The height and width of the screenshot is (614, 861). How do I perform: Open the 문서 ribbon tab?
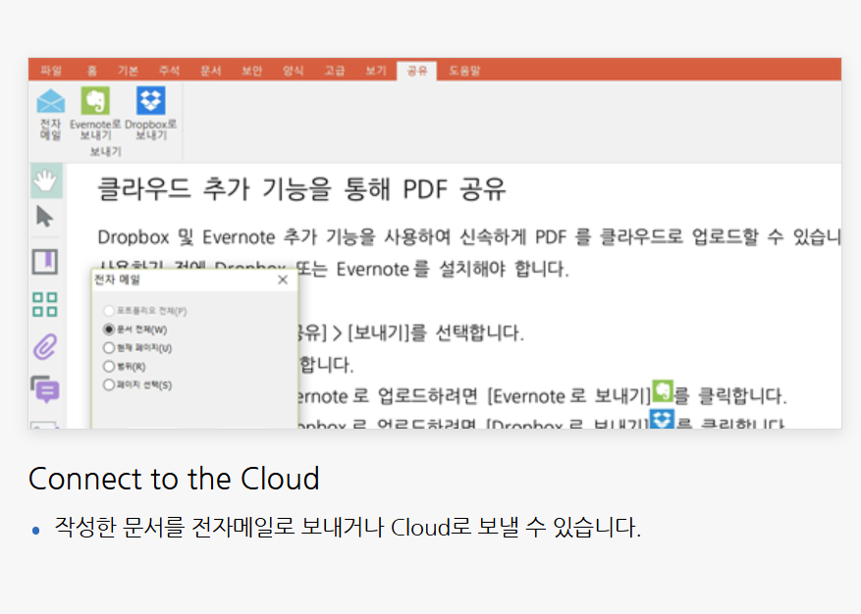(210, 71)
